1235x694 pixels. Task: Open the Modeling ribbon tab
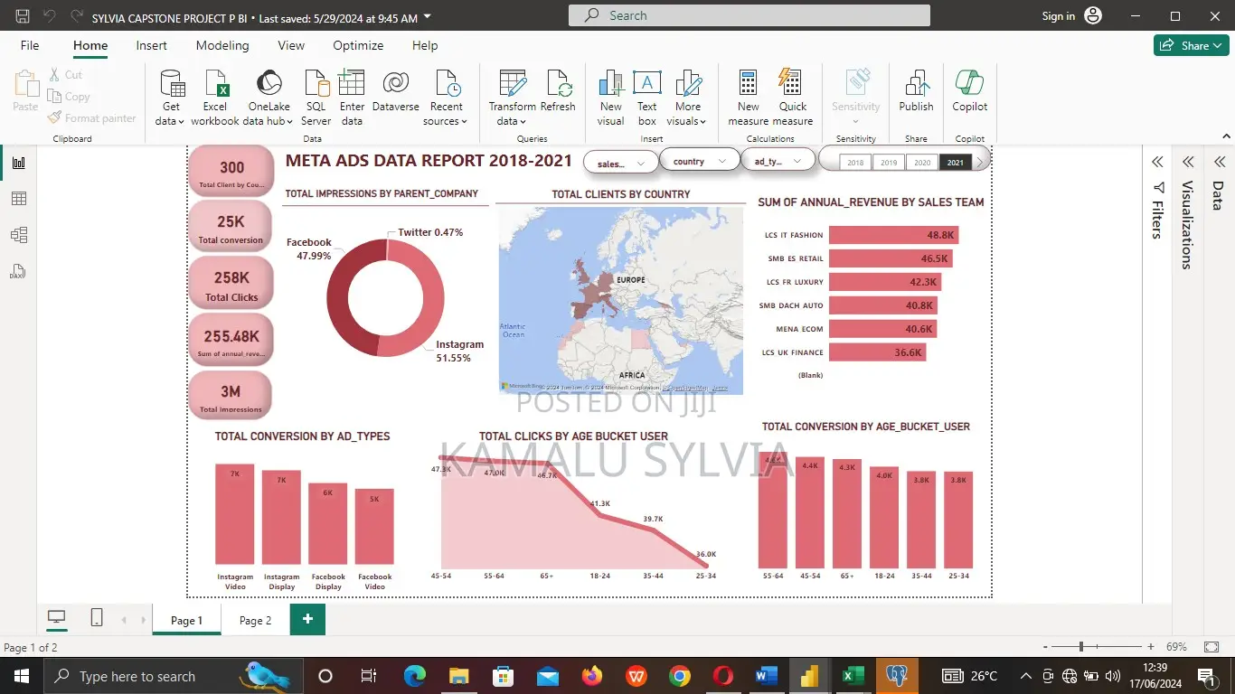[x=222, y=45]
